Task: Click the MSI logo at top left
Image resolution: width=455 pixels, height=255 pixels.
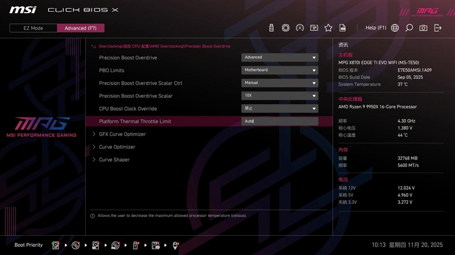Action: tap(23, 10)
